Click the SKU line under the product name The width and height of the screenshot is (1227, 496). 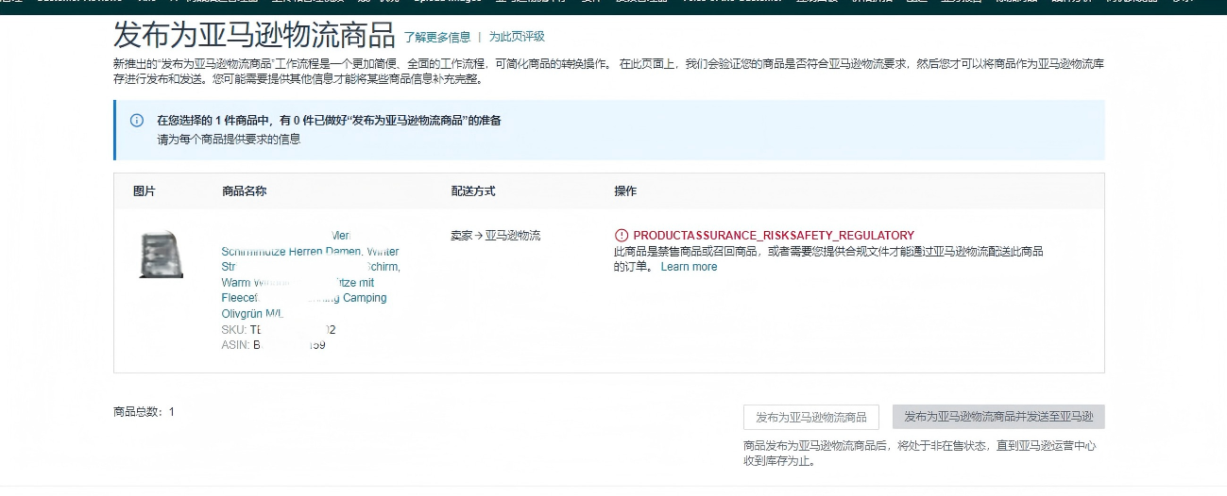(x=278, y=330)
